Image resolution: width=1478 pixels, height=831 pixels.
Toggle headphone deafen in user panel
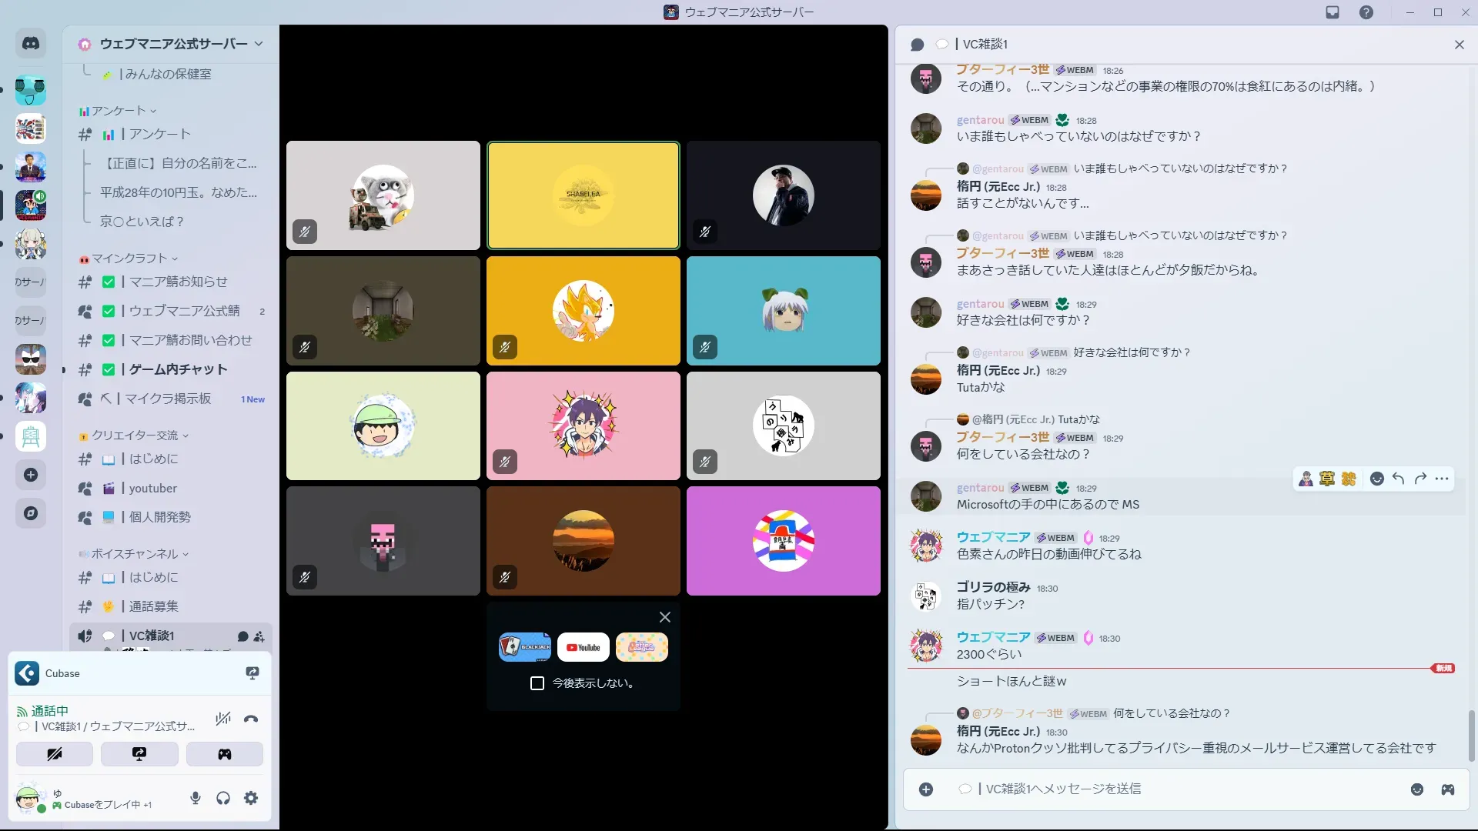[223, 799]
